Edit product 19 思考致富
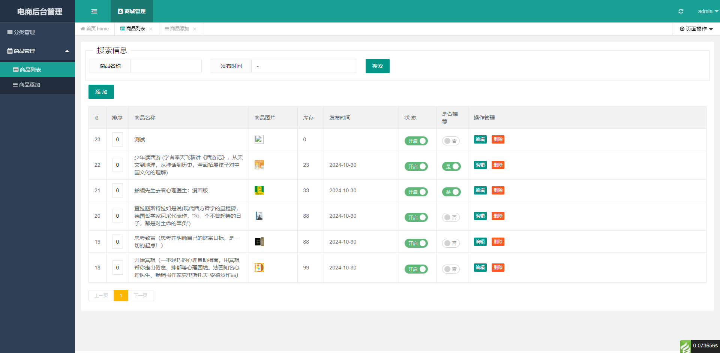 (x=480, y=242)
